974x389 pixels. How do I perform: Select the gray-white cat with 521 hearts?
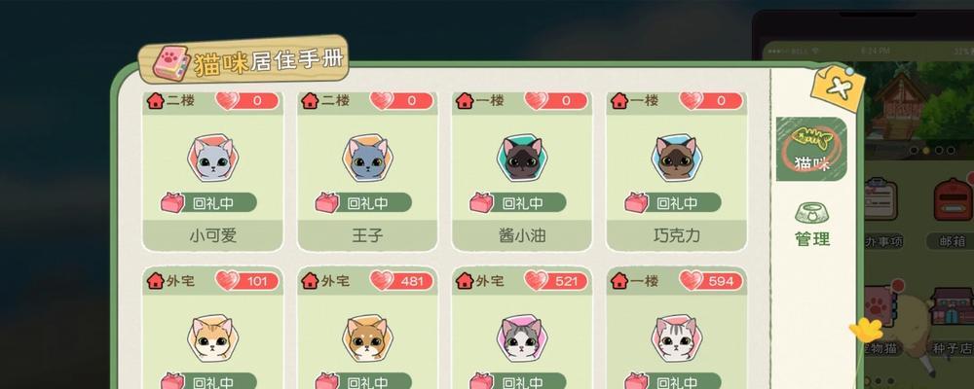522,338
